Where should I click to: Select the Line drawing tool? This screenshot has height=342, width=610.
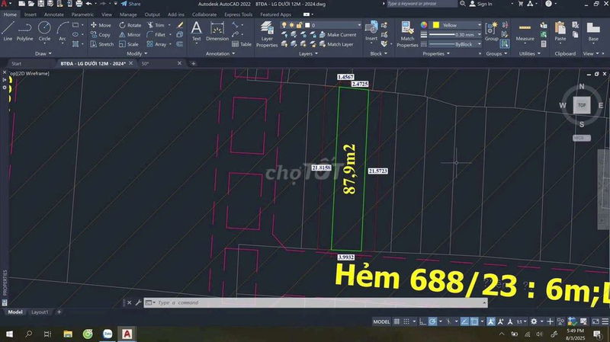point(8,30)
